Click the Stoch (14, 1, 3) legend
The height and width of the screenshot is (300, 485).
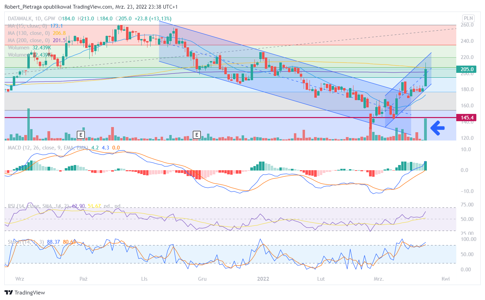point(26,242)
